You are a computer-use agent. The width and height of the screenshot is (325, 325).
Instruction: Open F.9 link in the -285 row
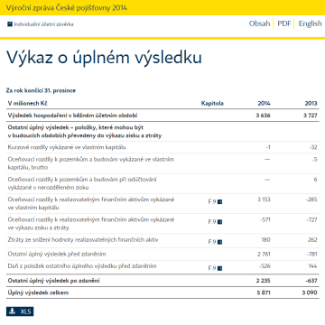[x=215, y=201]
